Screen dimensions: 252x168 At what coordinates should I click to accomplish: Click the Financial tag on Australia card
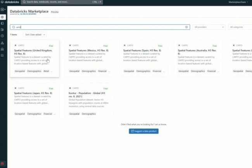coord(211,71)
